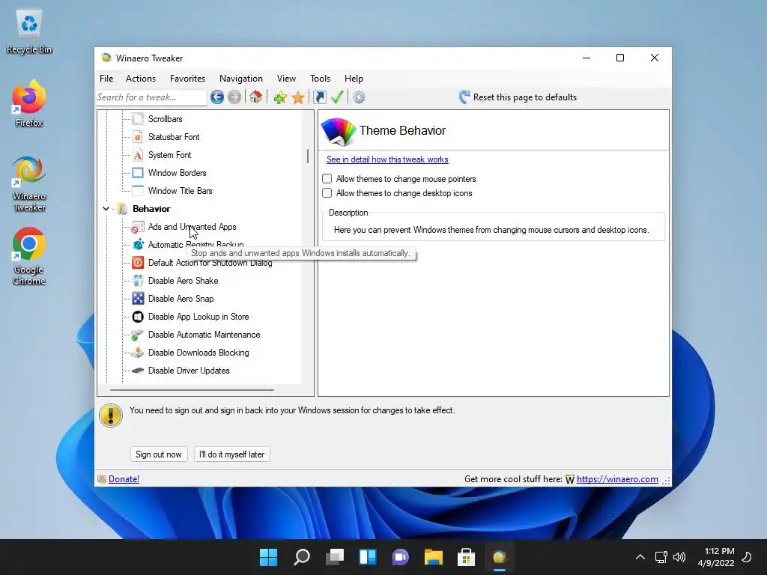The height and width of the screenshot is (575, 767).
Task: Click the Theme Behavior color fan icon
Action: 338,131
